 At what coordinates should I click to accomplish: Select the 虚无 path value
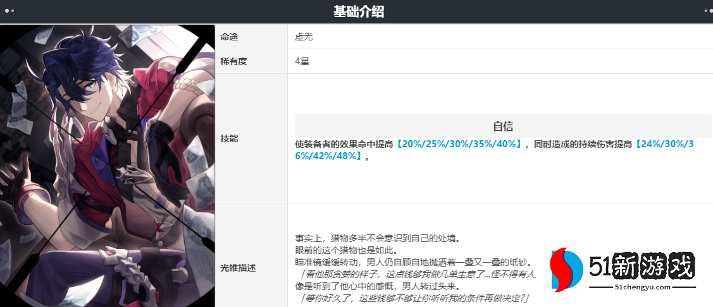coord(303,37)
